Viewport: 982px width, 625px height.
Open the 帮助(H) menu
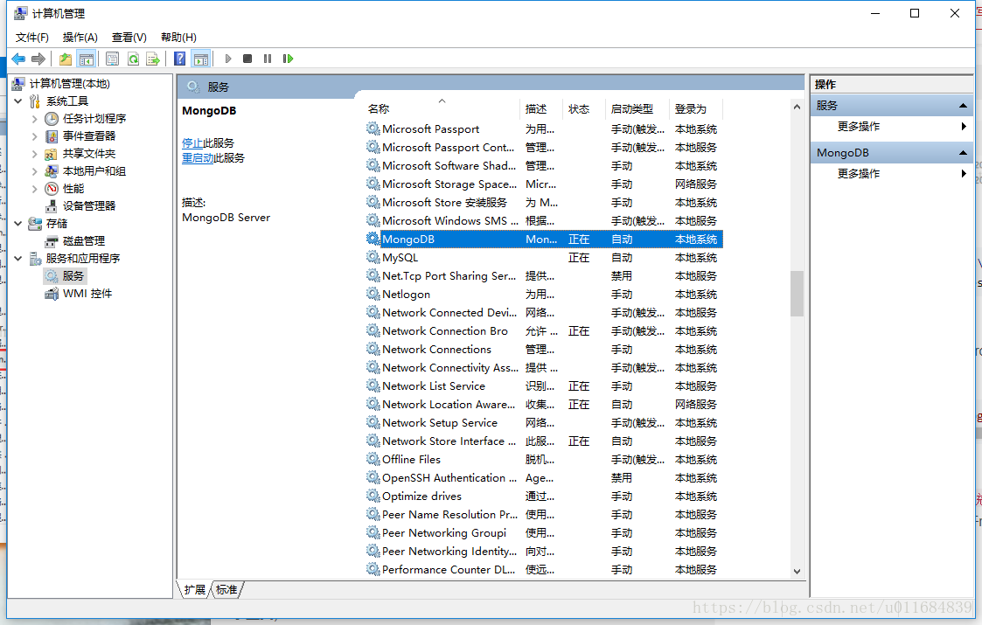tap(178, 38)
